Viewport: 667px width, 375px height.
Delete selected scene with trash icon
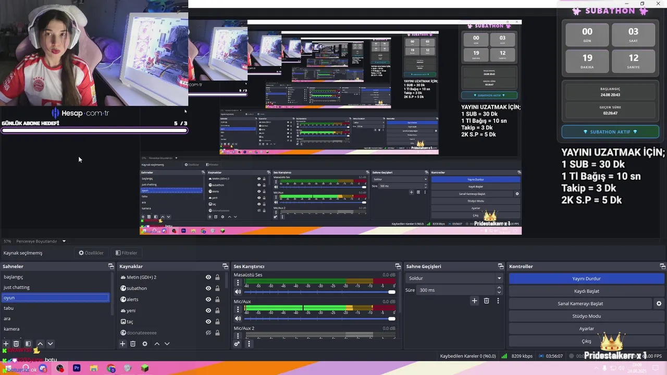16,344
